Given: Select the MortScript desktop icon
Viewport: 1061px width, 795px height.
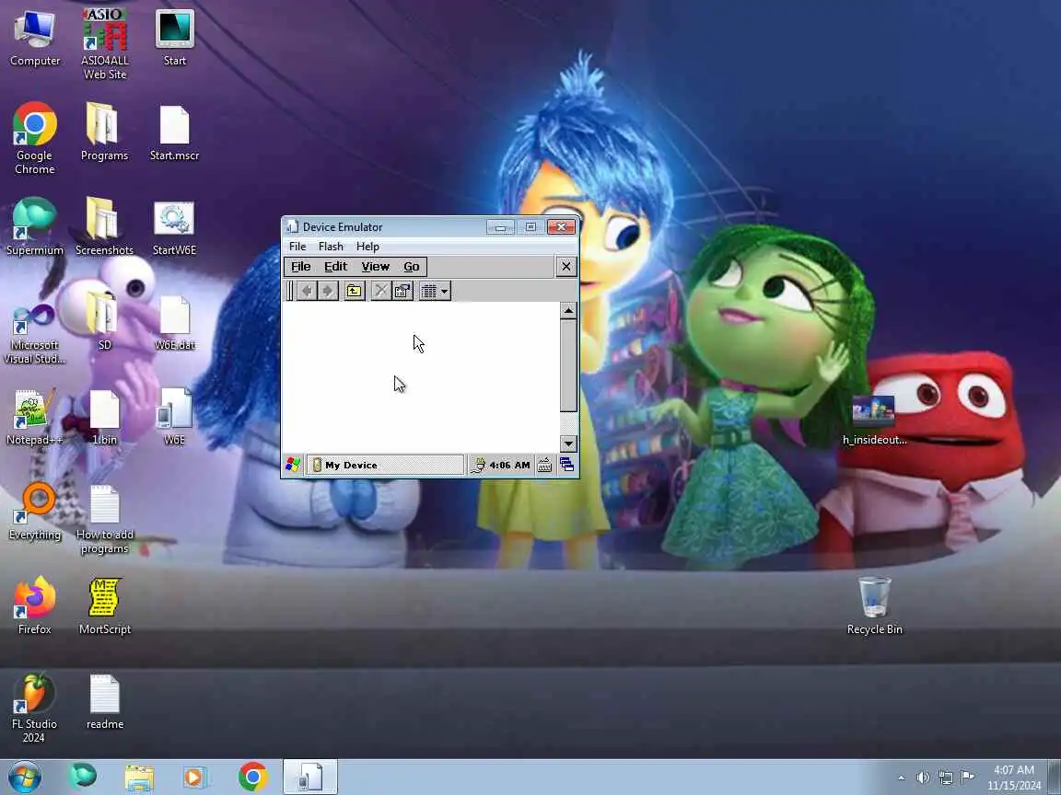Looking at the screenshot, I should tap(104, 605).
